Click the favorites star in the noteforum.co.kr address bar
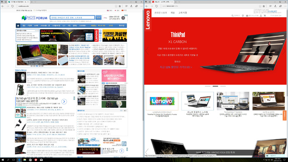288x162 pixels. [x=120, y=6]
